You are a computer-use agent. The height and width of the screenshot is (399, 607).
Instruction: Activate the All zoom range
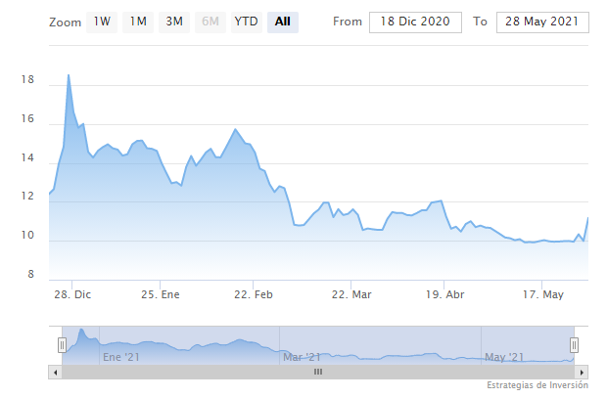click(x=283, y=22)
